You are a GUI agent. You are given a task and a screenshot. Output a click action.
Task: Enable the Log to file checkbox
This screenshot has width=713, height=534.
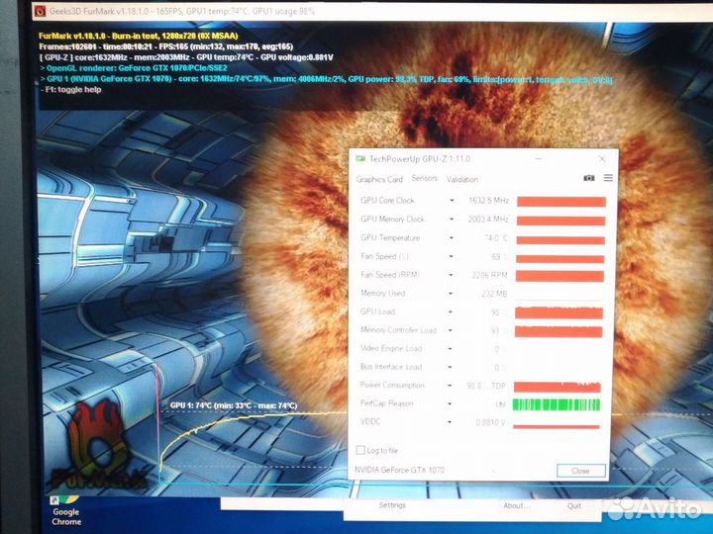click(x=360, y=450)
